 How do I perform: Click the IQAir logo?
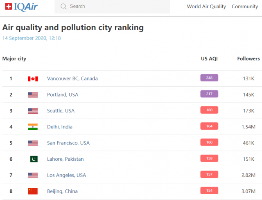(21, 7)
